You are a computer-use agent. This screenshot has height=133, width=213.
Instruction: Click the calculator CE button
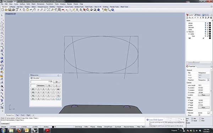click(x=49, y=85)
